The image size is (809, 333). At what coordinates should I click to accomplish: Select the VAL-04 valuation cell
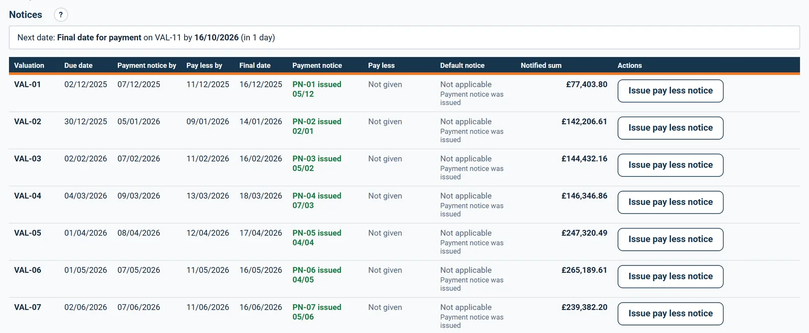tap(28, 196)
